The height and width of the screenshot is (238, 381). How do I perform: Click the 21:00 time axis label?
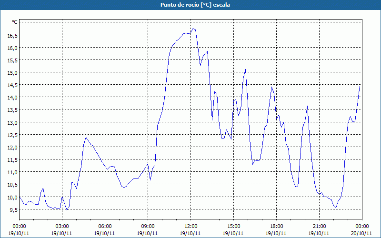[x=319, y=227]
